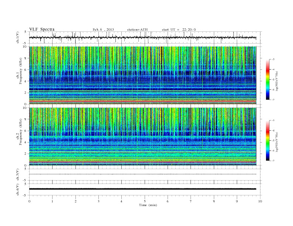Click time axis tick label "0"
This screenshot has width=293, height=226.
coord(29,201)
